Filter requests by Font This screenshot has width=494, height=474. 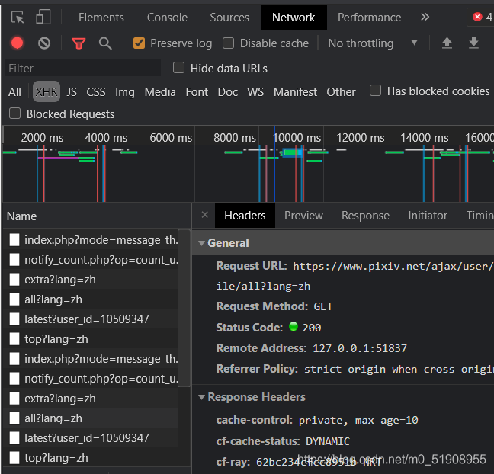[x=197, y=92]
